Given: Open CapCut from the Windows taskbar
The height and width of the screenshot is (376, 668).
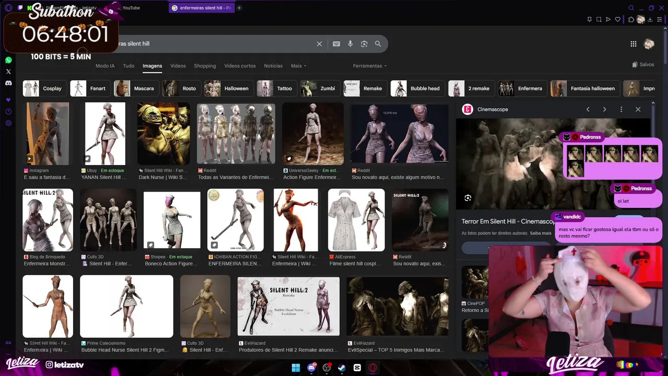Looking at the screenshot, I should point(357,368).
